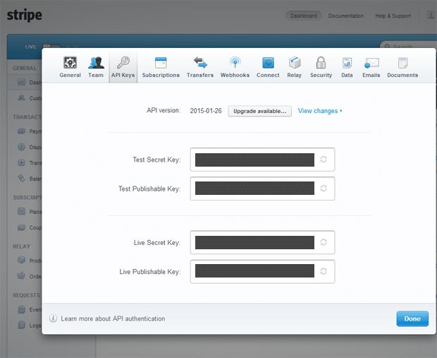The image size is (437, 358).
Task: Click the Live Secret Key field
Action: click(262, 242)
